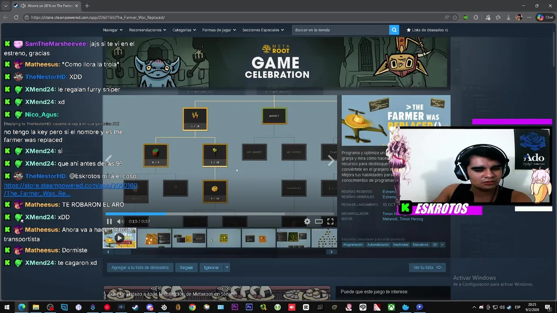The image size is (557, 313).
Task: Open Xbox app from the taskbar
Action: coord(391,307)
